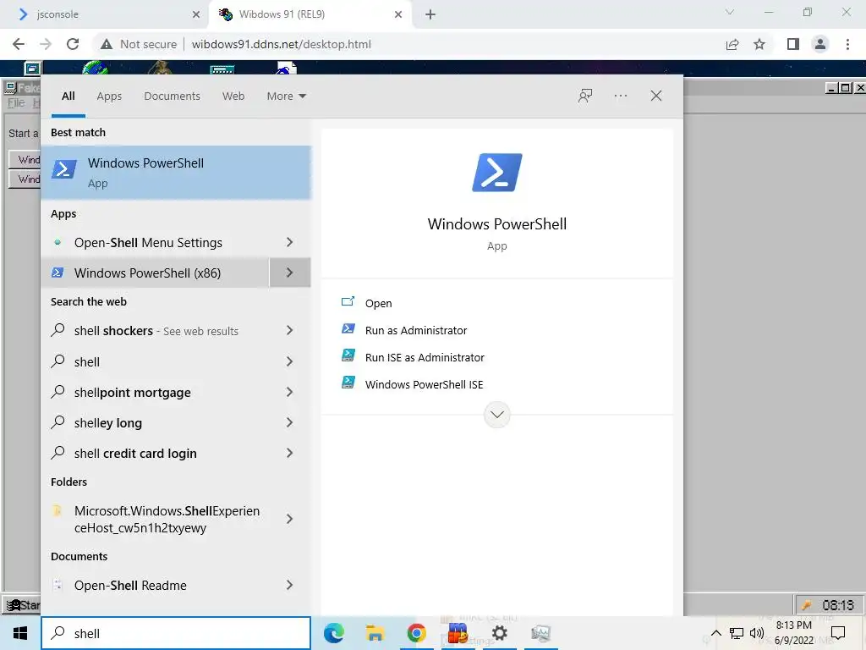Screen dimensions: 866x650
Task: Select the Documents search filter tab
Action: click(172, 96)
